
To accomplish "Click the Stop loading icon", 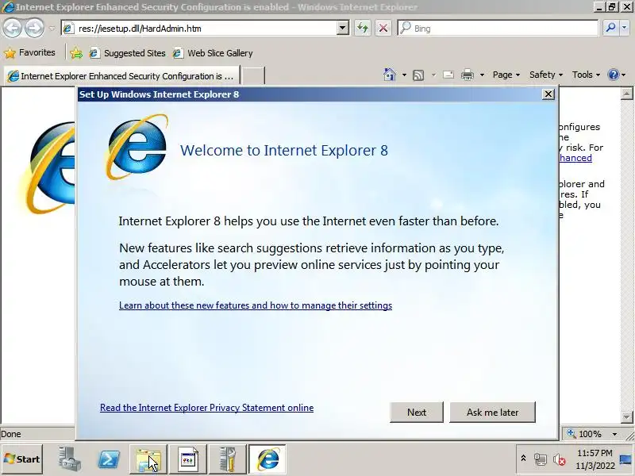I will pos(383,29).
